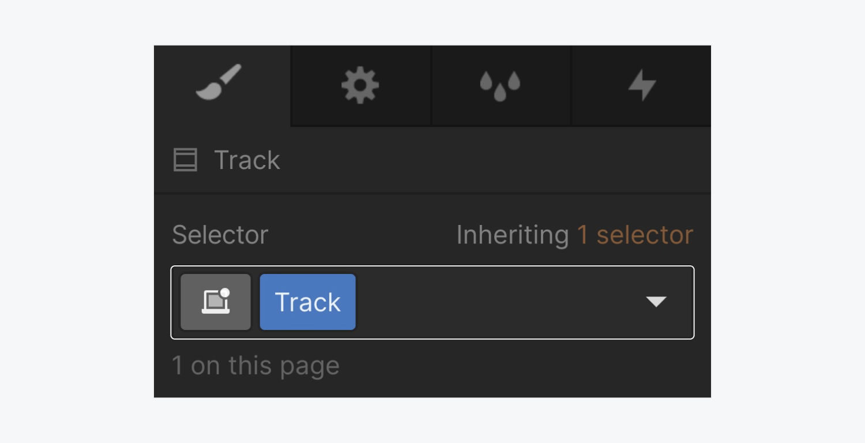Open the Element Settings gear tab
Screen dimensions: 865x443
(x=361, y=85)
